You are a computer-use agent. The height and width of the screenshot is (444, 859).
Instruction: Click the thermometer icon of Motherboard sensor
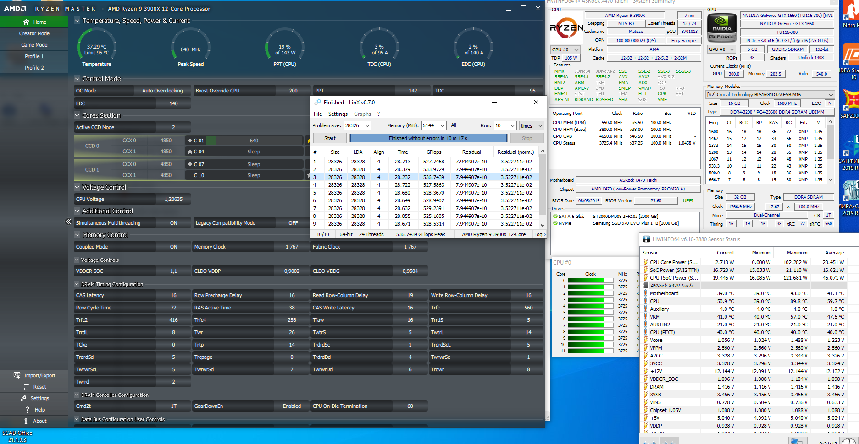[646, 293]
